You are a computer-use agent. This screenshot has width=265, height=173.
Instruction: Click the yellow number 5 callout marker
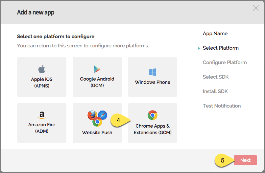pos(223,161)
